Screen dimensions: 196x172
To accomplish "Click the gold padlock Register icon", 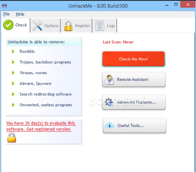I will click(x=68, y=26).
